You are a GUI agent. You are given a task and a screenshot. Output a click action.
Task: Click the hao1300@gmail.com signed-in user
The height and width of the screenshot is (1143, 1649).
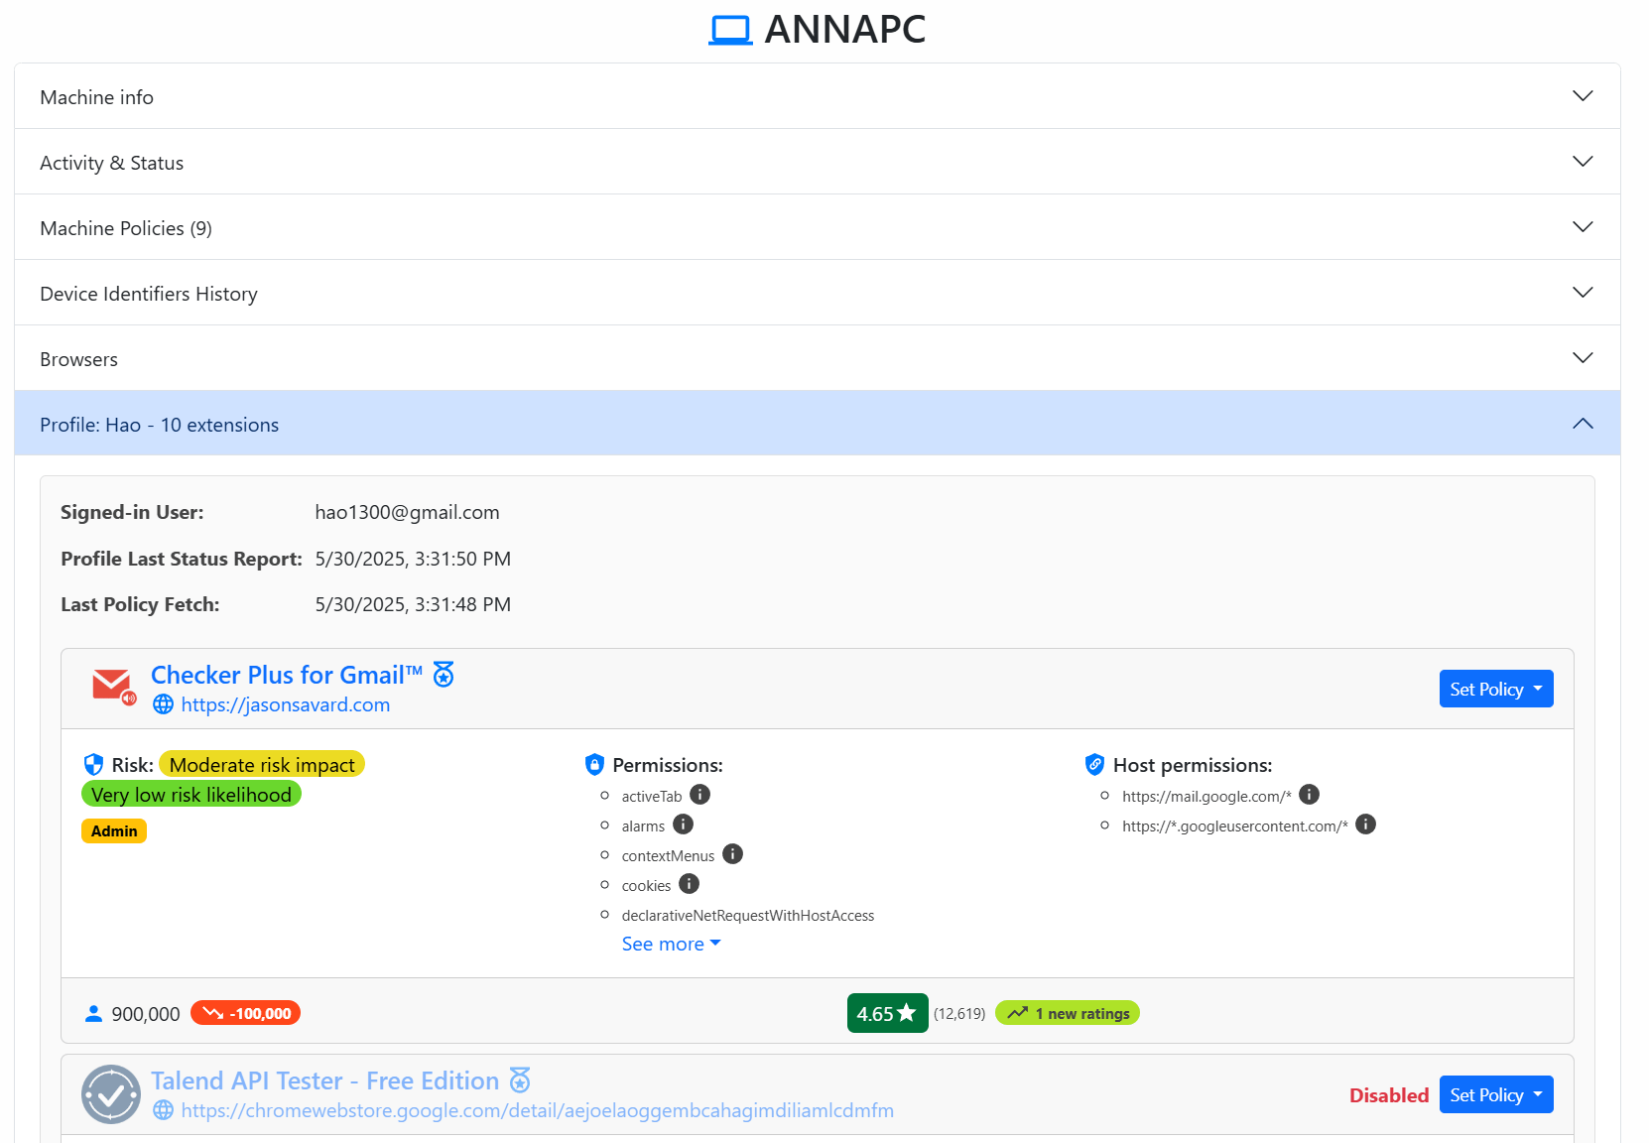(407, 512)
